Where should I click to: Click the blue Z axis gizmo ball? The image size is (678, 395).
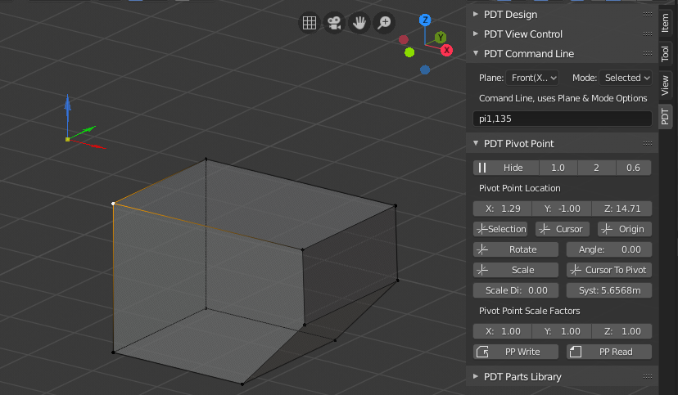coord(425,20)
